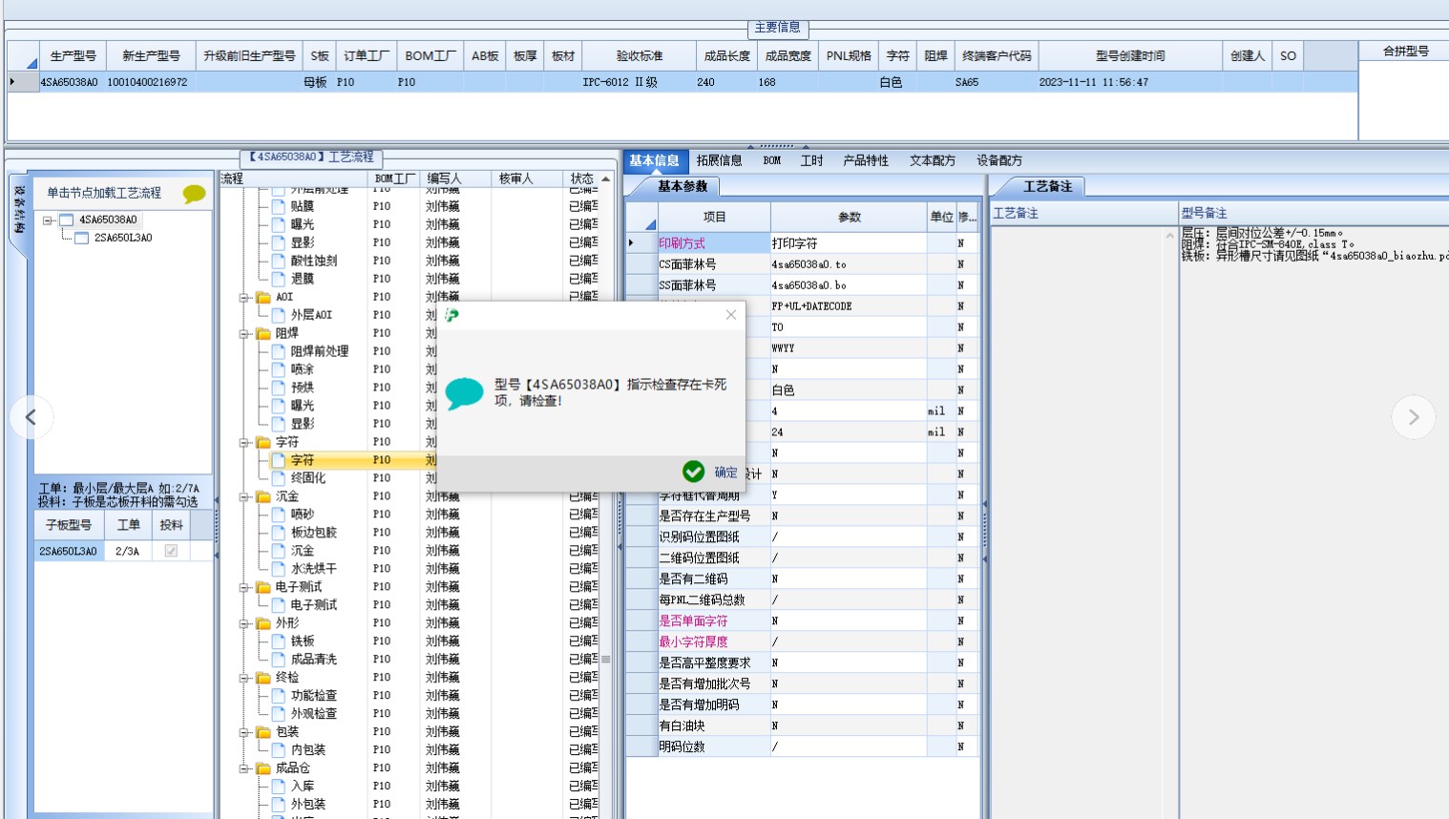Click the 最小字符厚度 parameter row

pyautogui.click(x=802, y=642)
